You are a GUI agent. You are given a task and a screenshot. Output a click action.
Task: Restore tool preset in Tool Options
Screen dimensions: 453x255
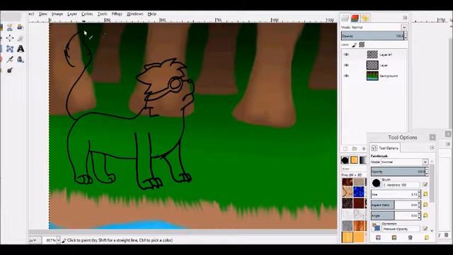coord(394,238)
